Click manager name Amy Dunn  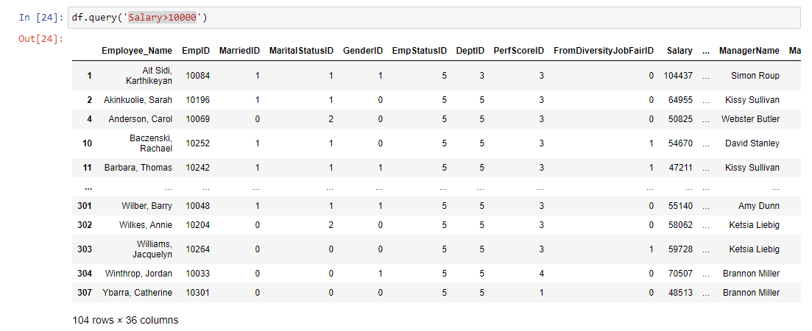(759, 206)
